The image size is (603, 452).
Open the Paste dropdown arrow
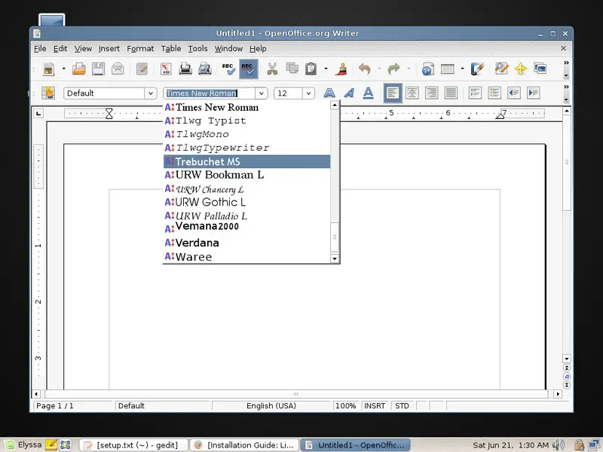[x=326, y=69]
